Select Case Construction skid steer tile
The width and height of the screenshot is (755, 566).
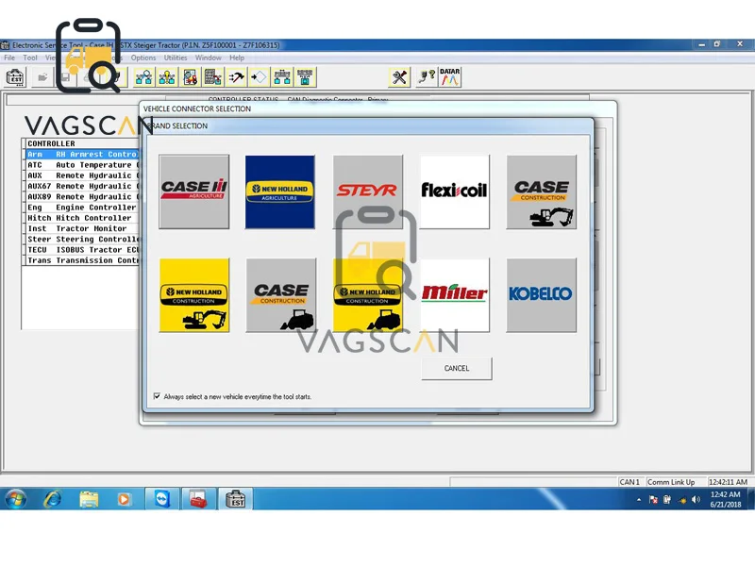tap(281, 295)
